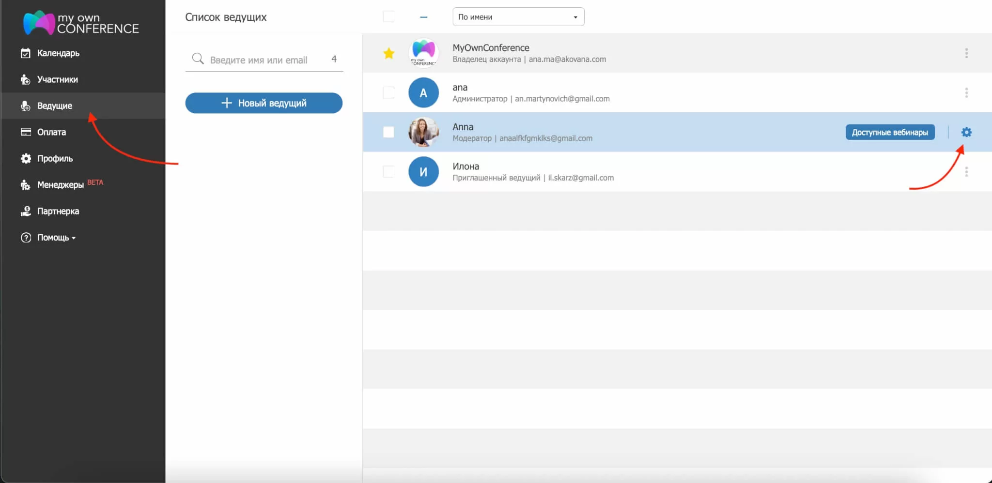Image resolution: width=992 pixels, height=483 pixels.
Task: Open three-dot menu for ana administrator
Action: 966,93
